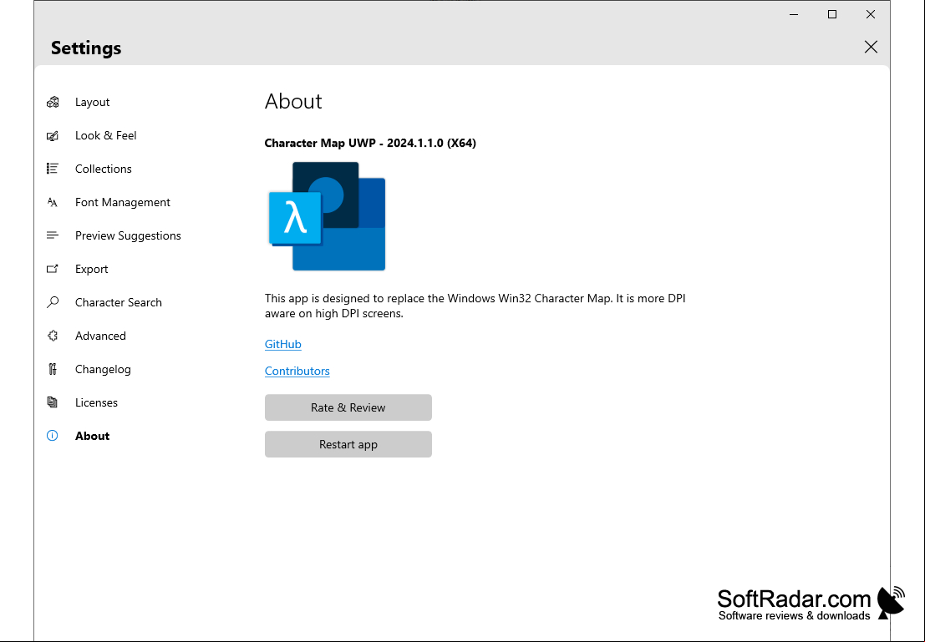The width and height of the screenshot is (925, 642).
Task: Open the Export settings section
Action: pyautogui.click(x=91, y=269)
